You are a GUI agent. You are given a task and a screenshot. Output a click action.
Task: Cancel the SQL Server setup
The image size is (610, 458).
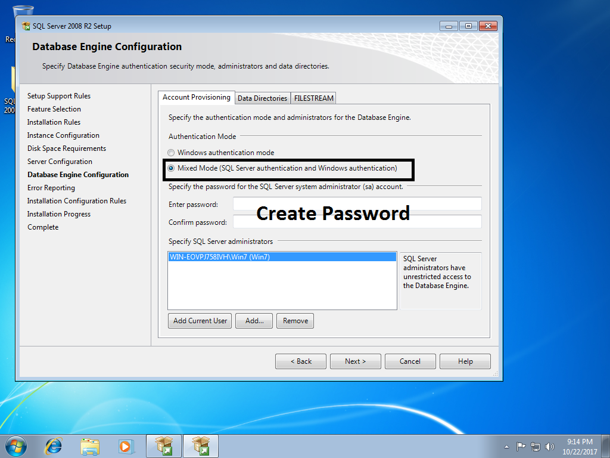click(x=410, y=361)
